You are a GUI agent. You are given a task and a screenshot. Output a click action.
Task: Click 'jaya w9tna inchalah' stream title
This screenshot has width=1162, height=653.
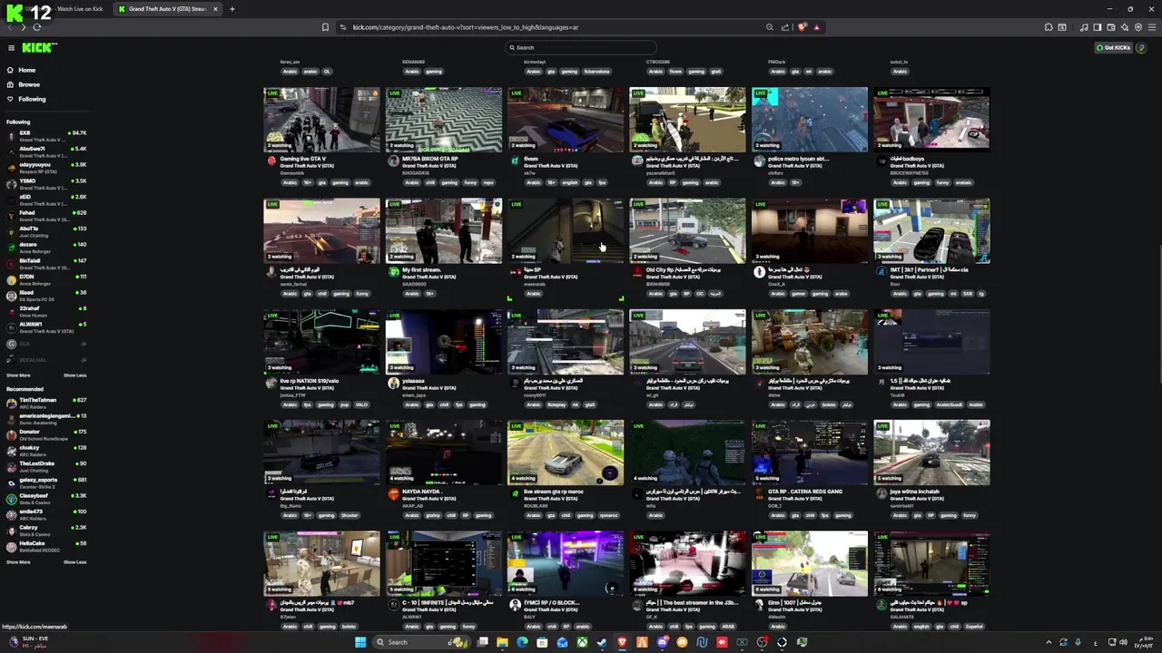(914, 492)
